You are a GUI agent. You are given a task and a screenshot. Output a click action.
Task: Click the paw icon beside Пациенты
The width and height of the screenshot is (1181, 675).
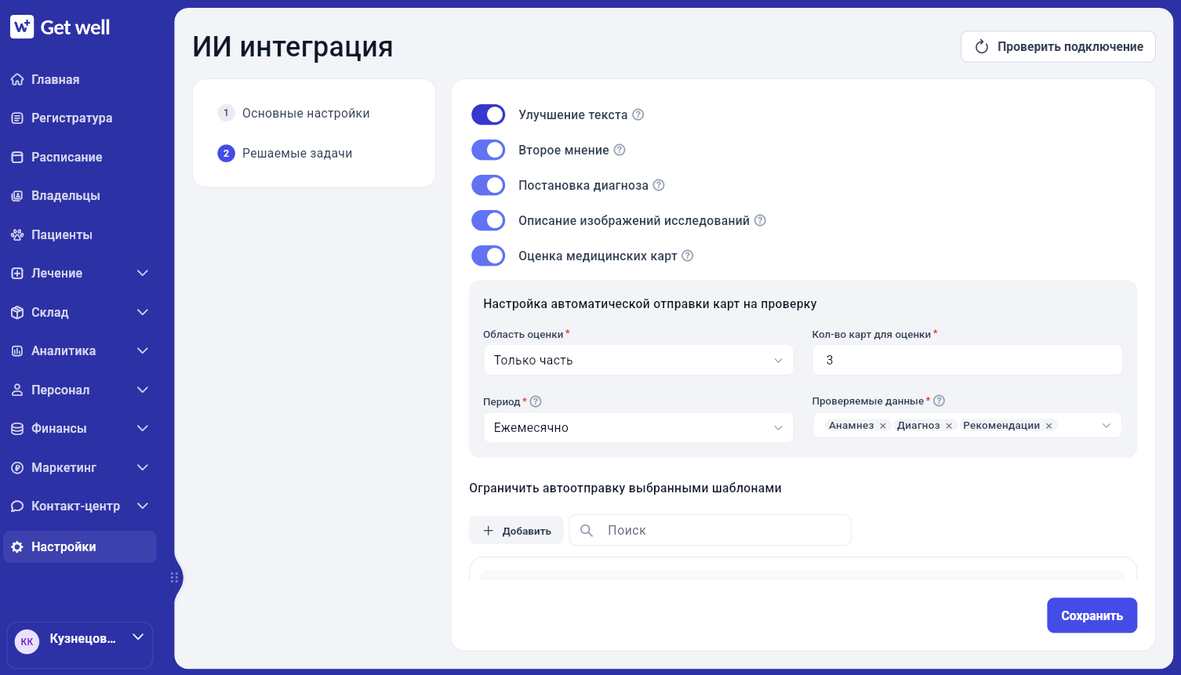coord(17,234)
